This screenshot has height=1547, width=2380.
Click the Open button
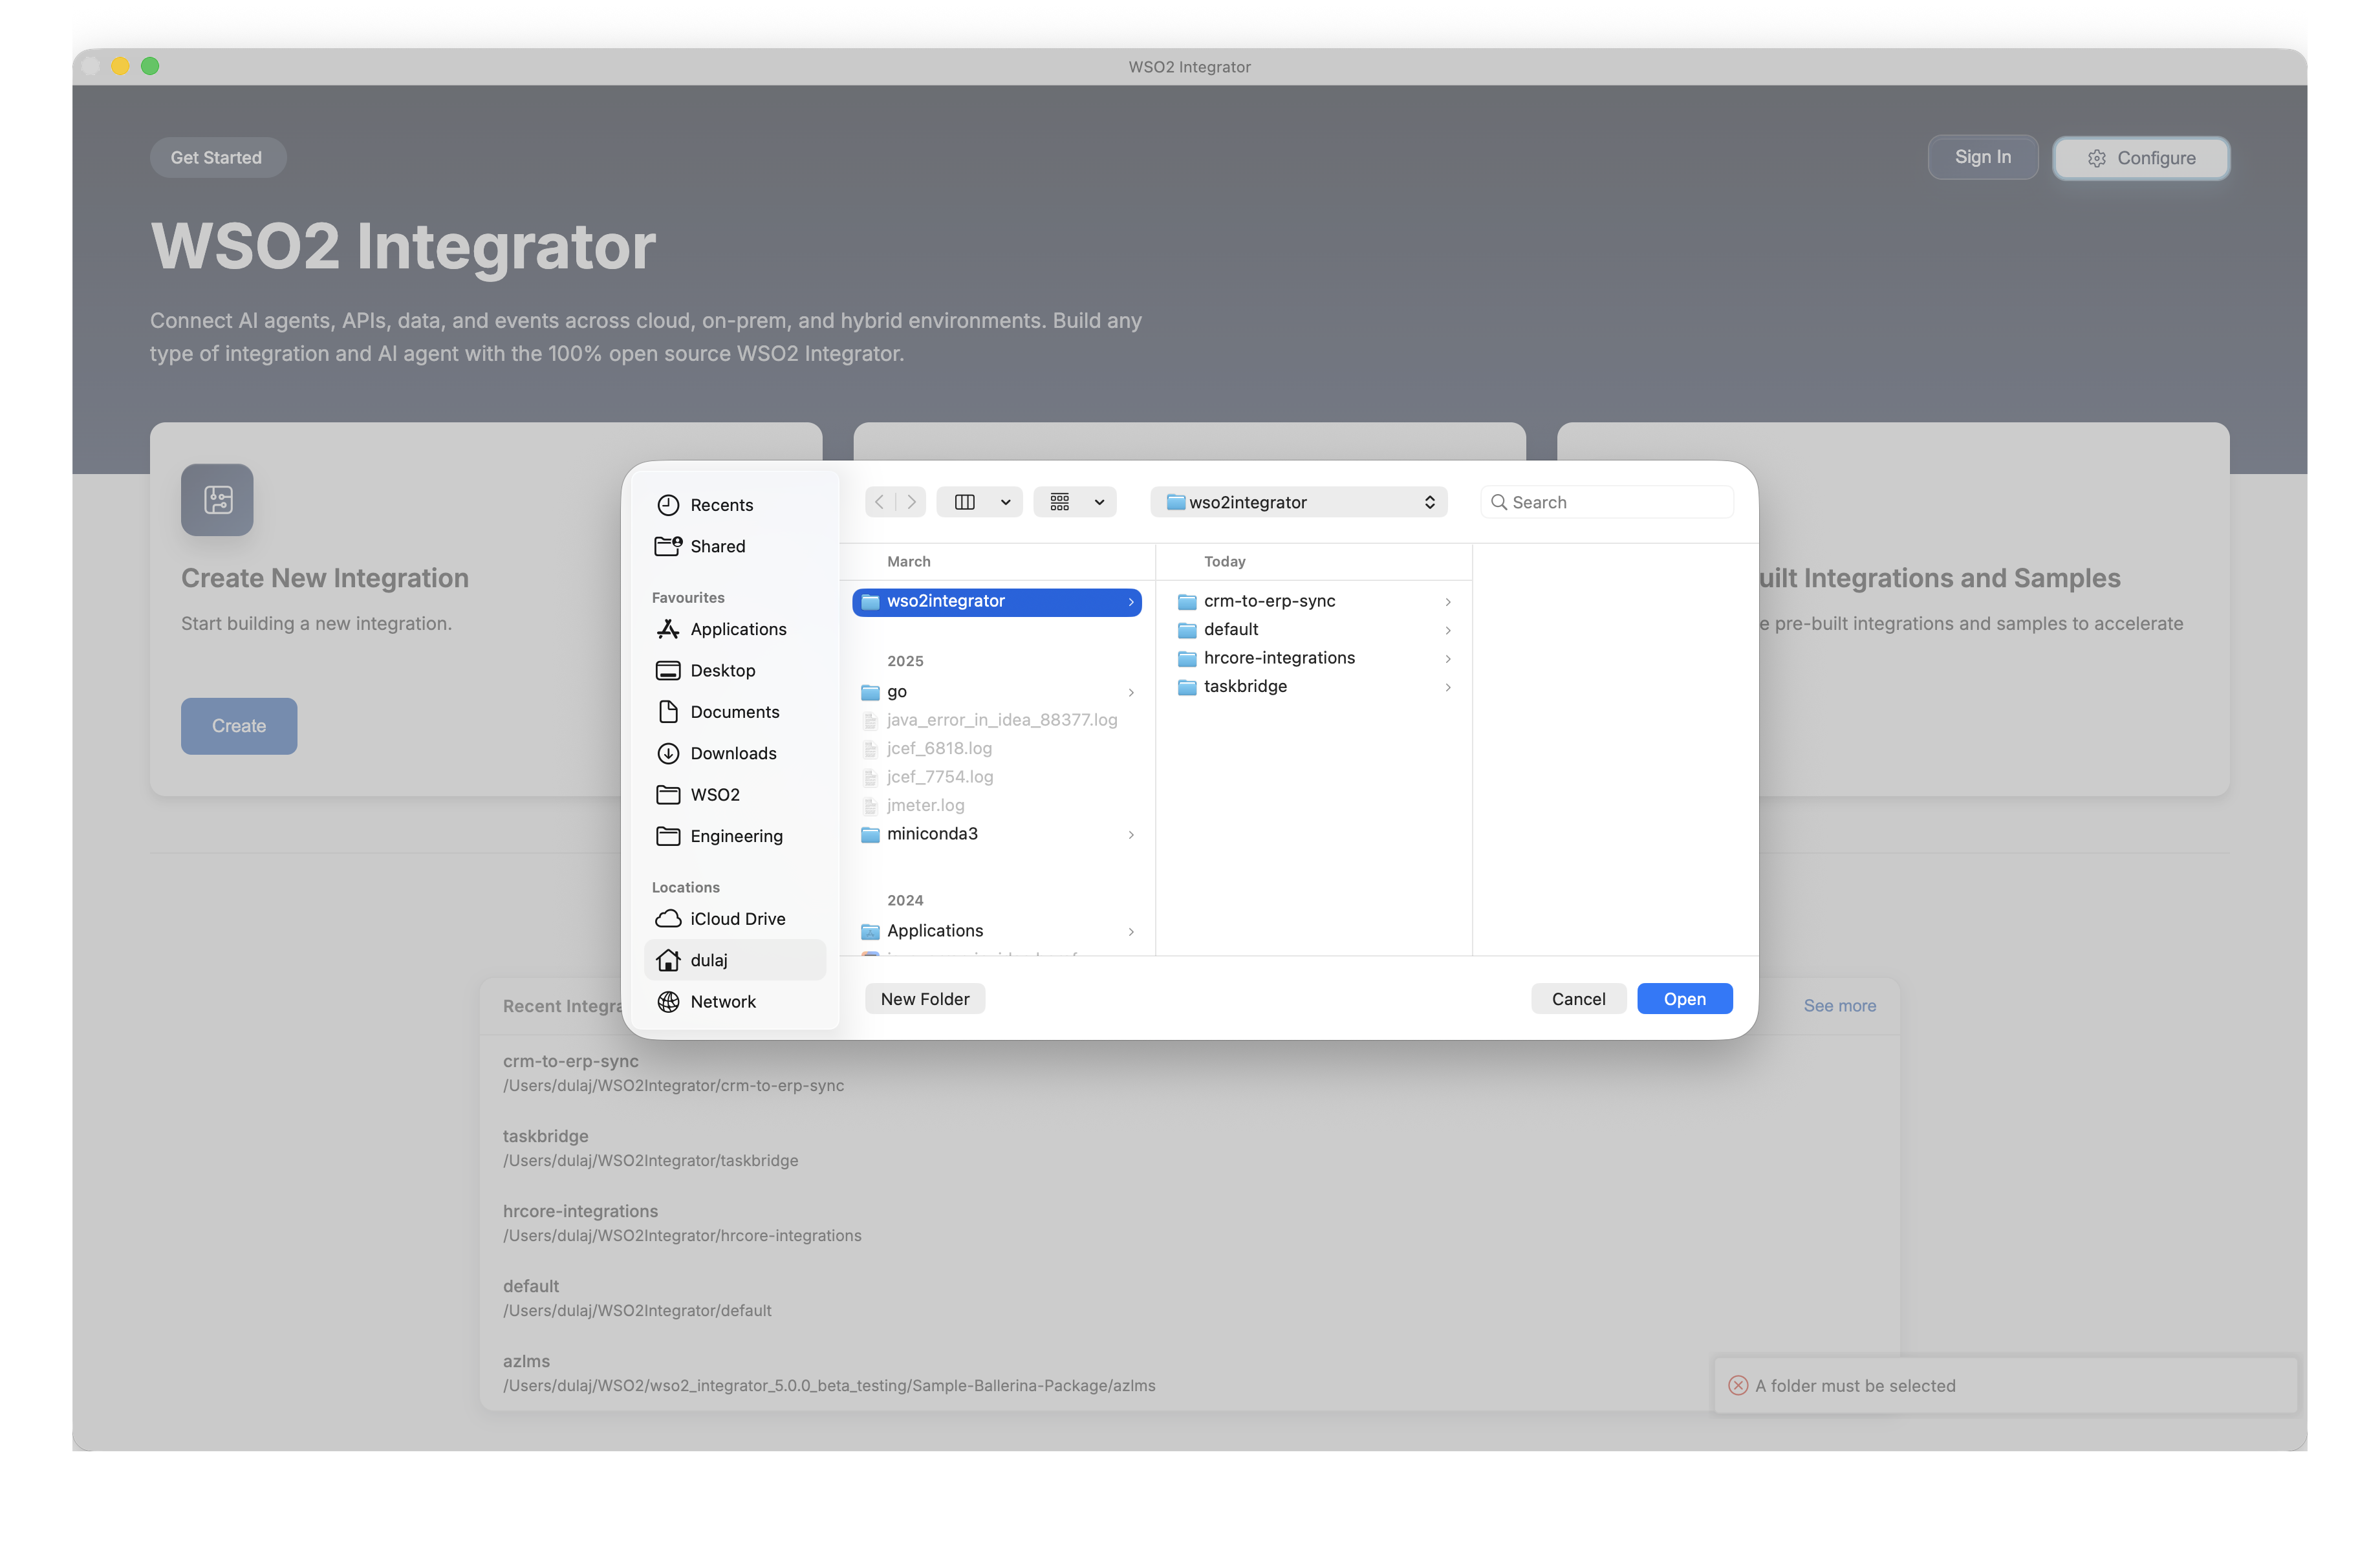pos(1684,999)
